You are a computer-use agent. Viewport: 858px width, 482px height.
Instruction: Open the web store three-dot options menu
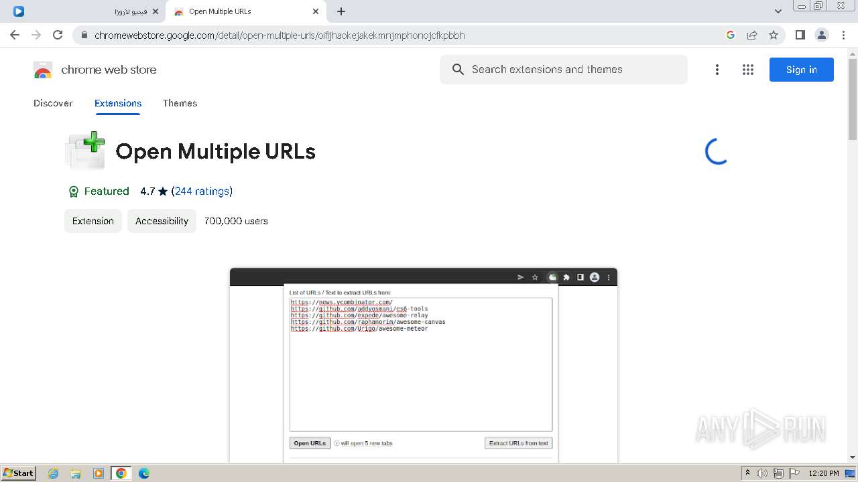click(x=717, y=70)
